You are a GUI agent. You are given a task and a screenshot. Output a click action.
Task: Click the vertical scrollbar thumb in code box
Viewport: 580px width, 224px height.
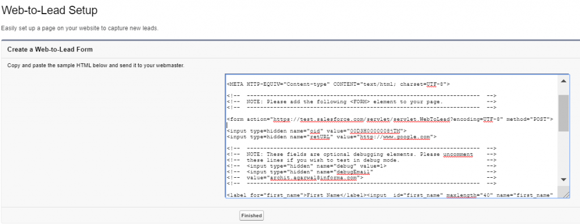pyautogui.click(x=564, y=113)
